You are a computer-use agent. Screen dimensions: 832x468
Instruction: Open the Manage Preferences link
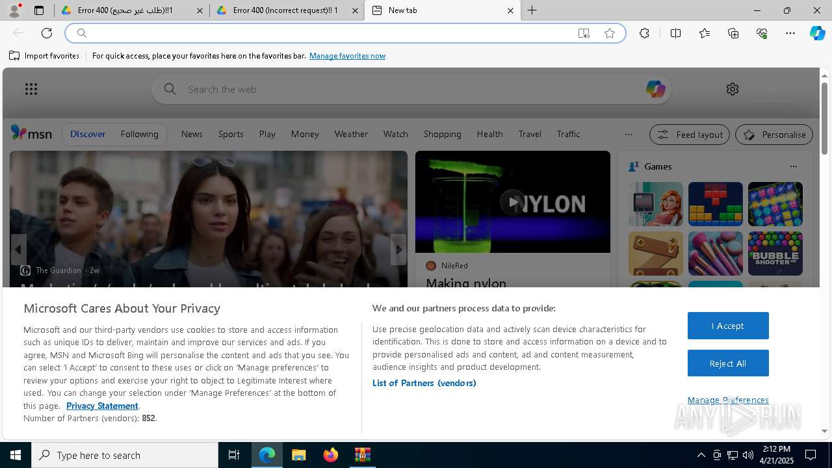coord(728,400)
